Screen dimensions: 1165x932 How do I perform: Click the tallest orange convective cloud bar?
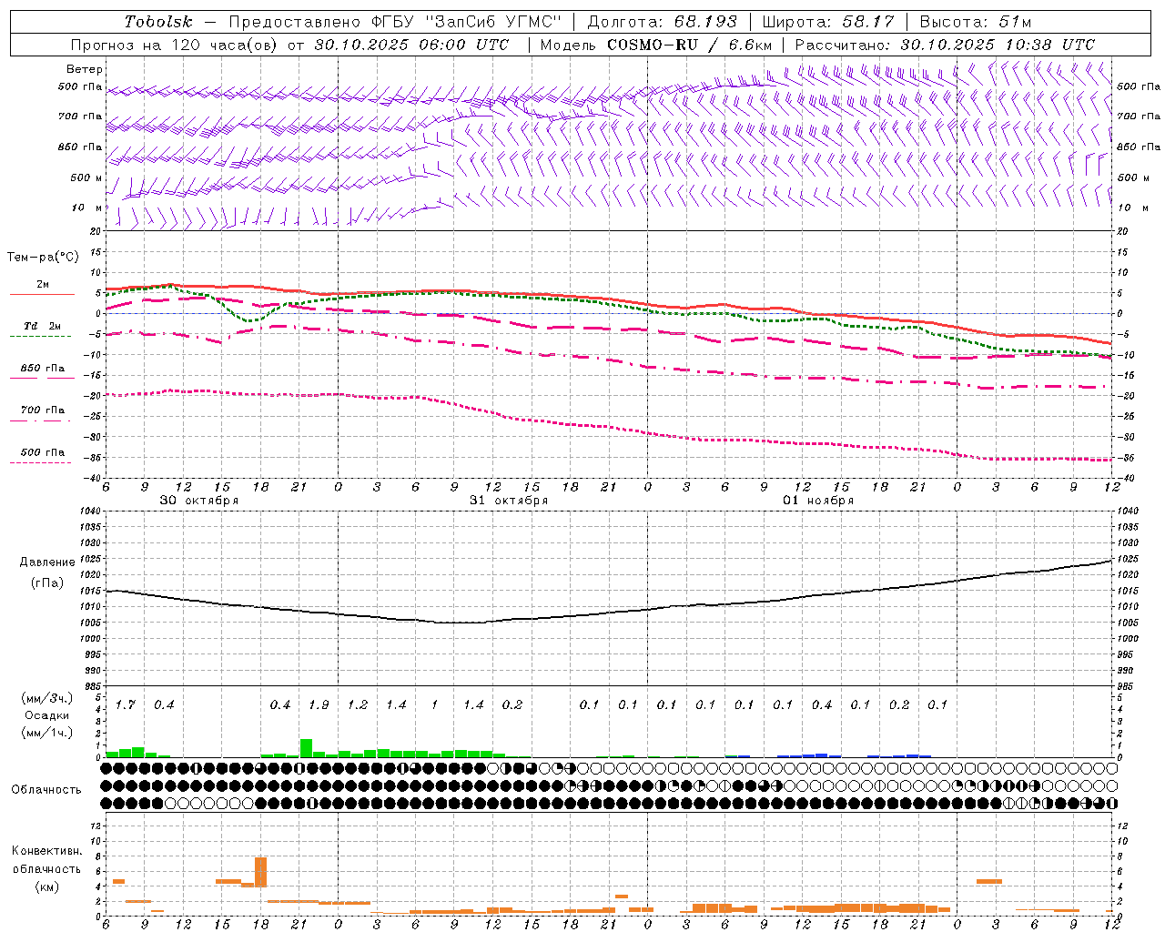pyautogui.click(x=260, y=872)
